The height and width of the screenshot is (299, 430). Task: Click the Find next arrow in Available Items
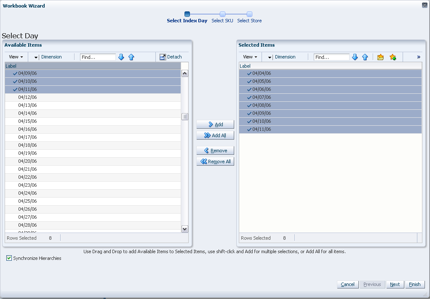coord(121,57)
